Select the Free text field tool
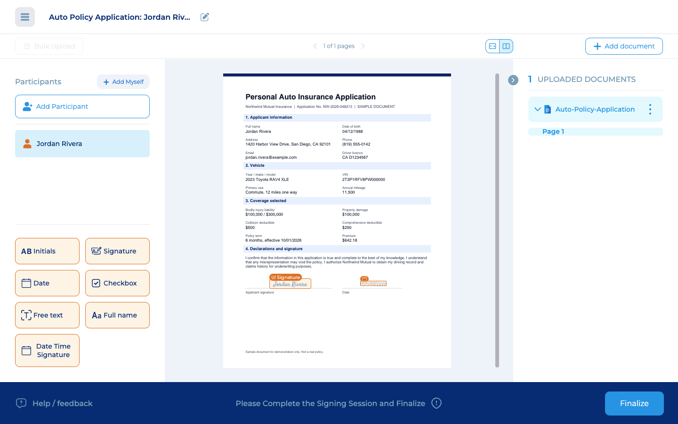The width and height of the screenshot is (678, 424). click(x=47, y=315)
